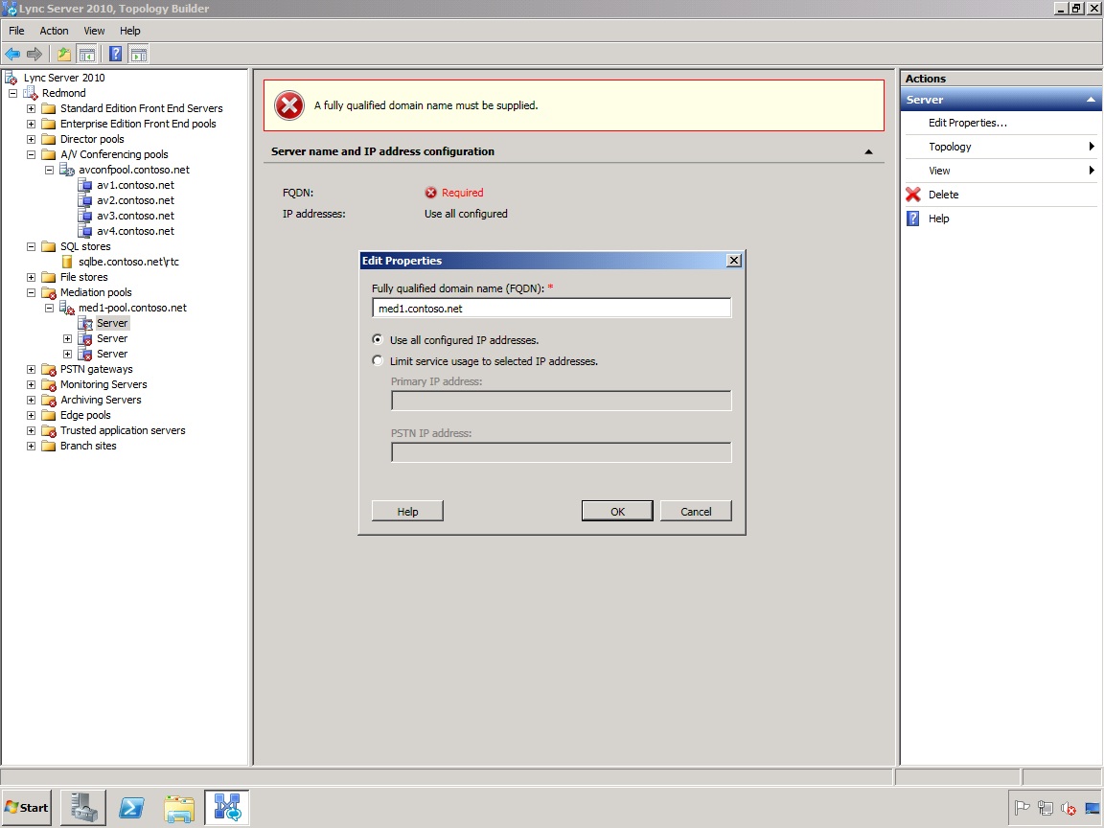Click the Topology Builder taskbar icon

[x=227, y=807]
